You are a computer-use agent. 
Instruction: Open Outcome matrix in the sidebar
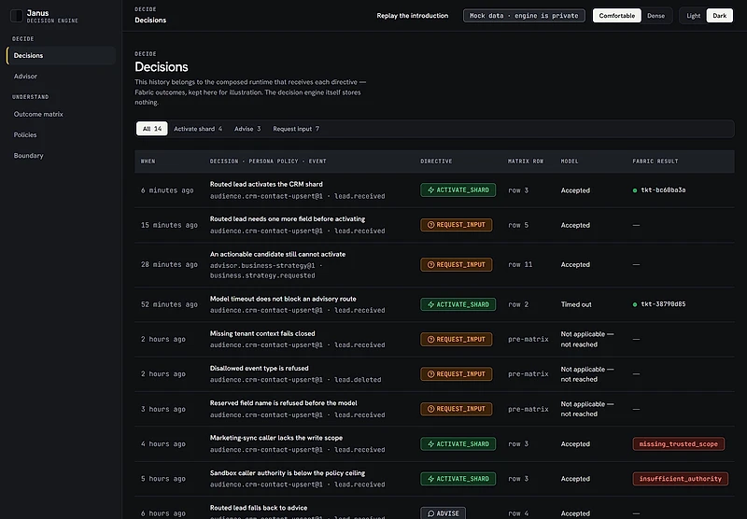coord(61,114)
